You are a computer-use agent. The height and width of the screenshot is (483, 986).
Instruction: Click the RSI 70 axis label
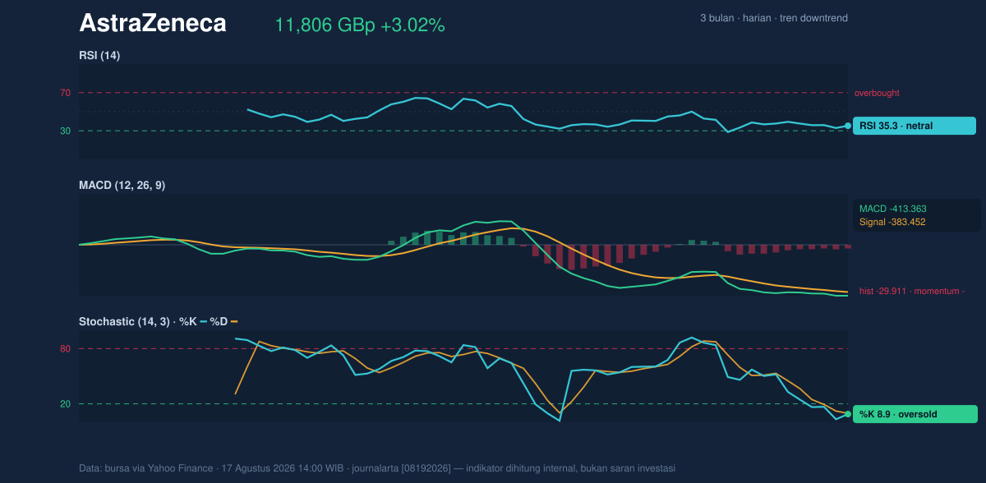tap(65, 93)
